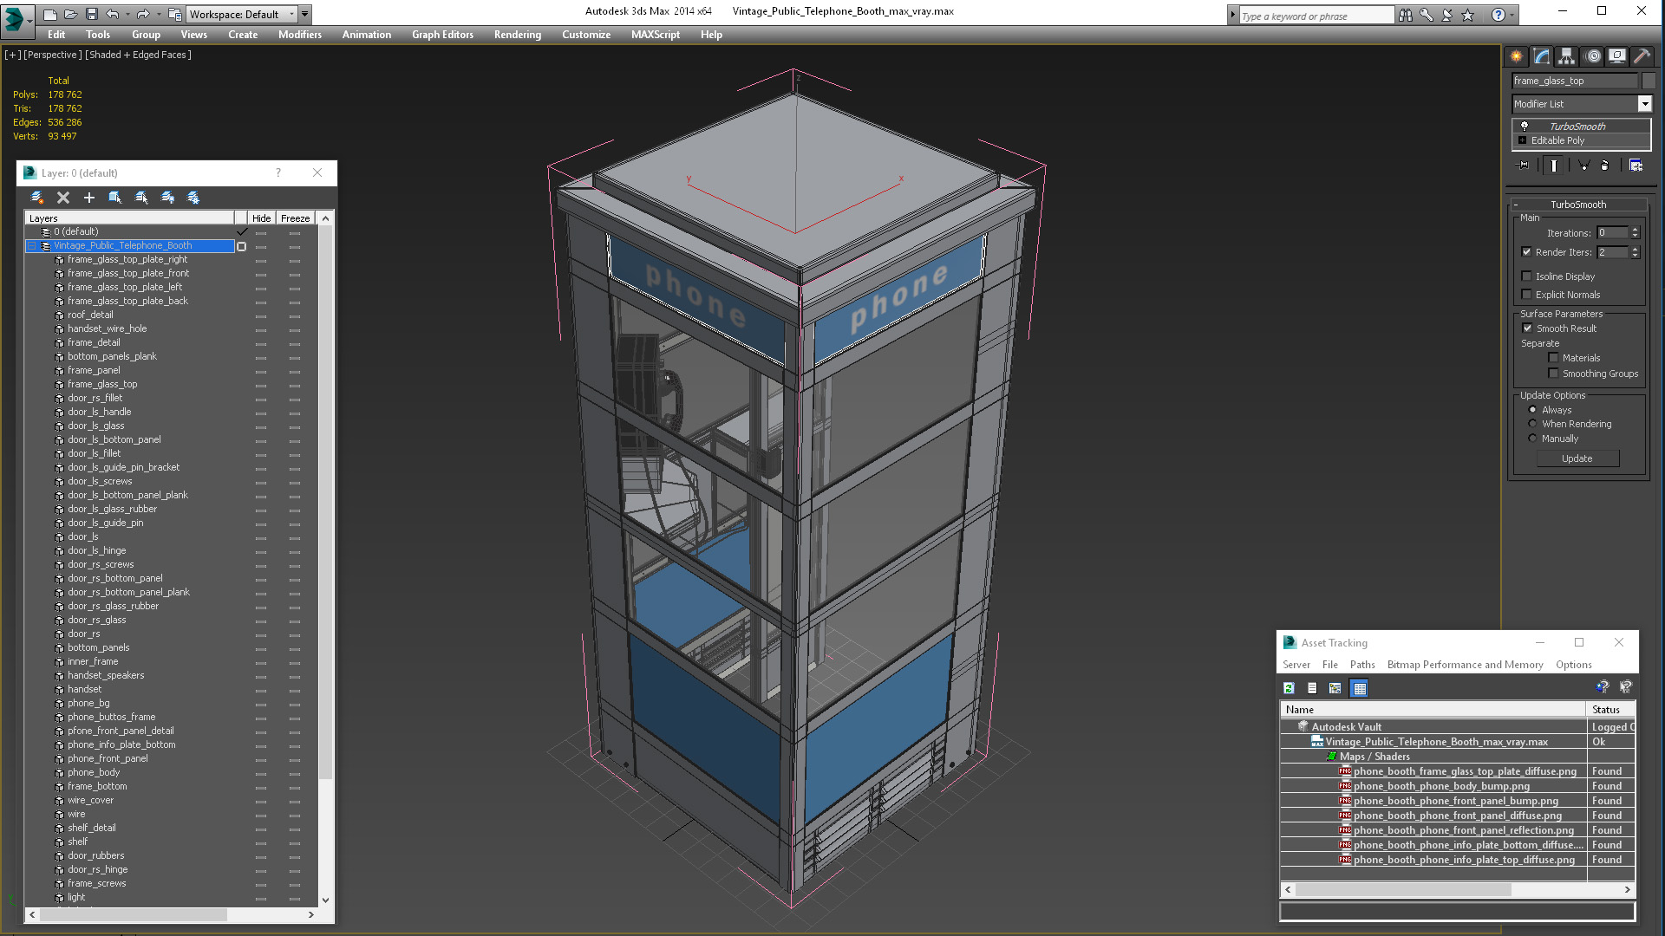Delete highlighted layer with X icon
Viewport: 1665px width, 936px height.
62,198
